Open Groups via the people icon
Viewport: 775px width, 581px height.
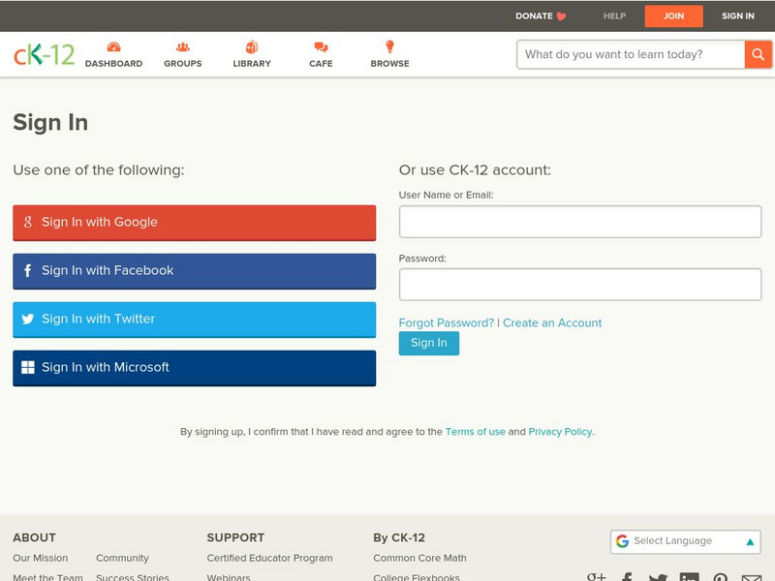[183, 46]
